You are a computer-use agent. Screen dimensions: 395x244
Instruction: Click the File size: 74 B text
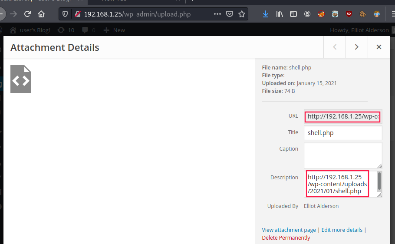[278, 91]
